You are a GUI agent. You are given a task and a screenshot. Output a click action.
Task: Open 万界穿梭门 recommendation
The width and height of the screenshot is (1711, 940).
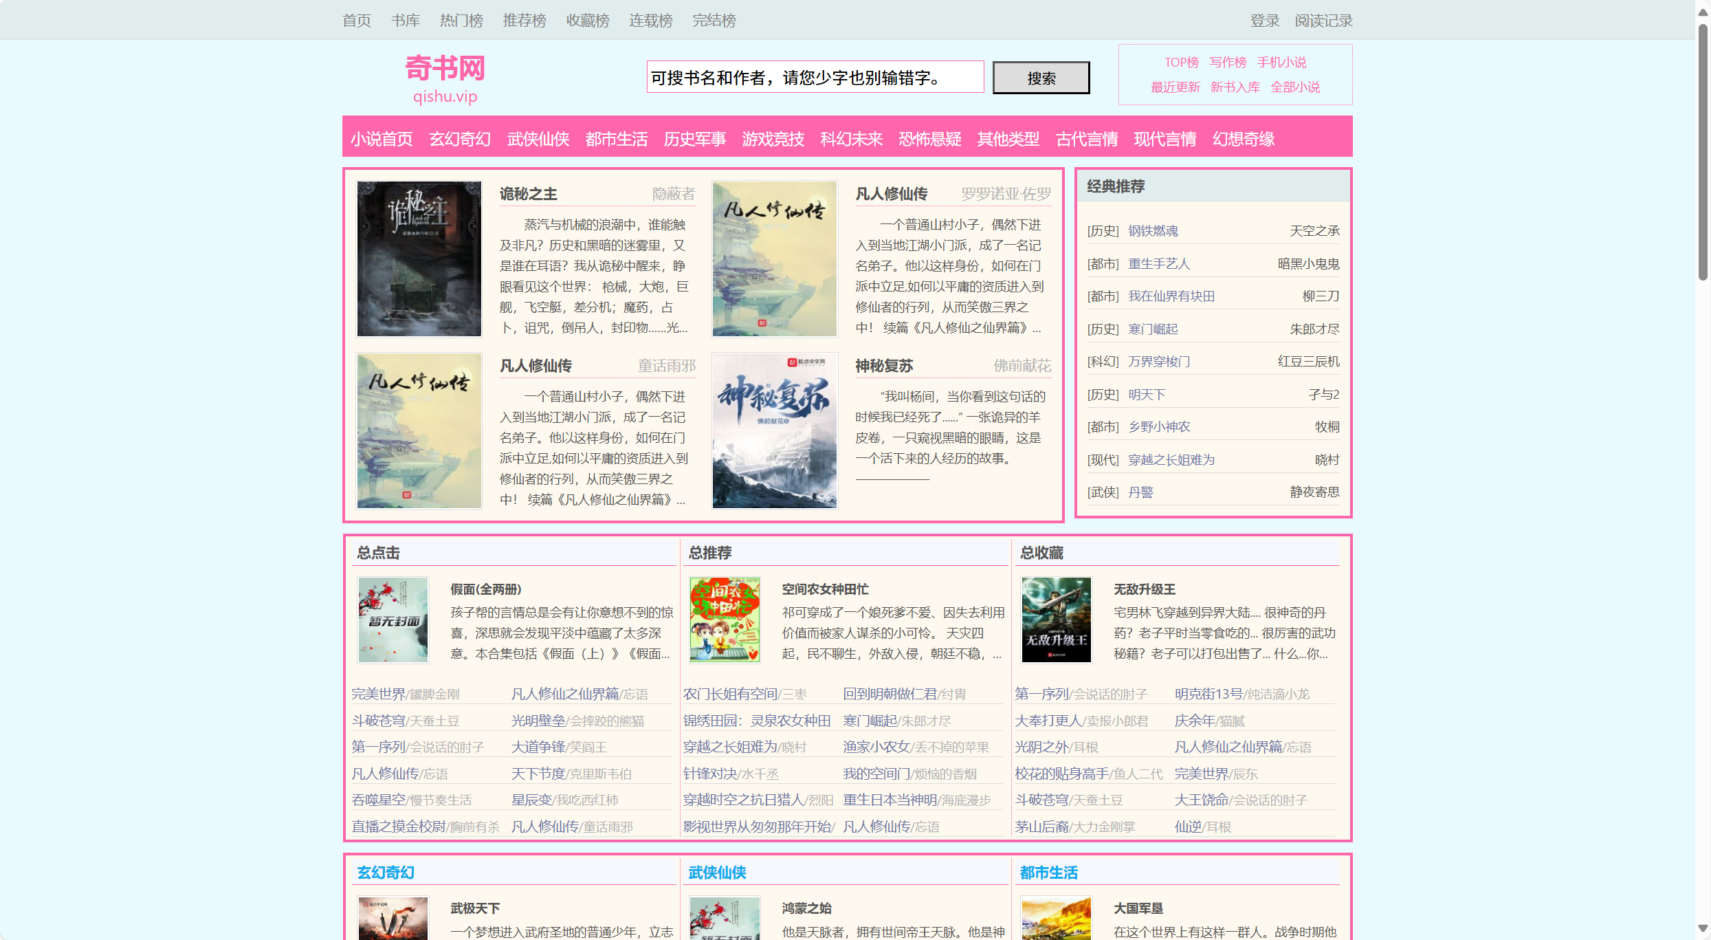1159,362
